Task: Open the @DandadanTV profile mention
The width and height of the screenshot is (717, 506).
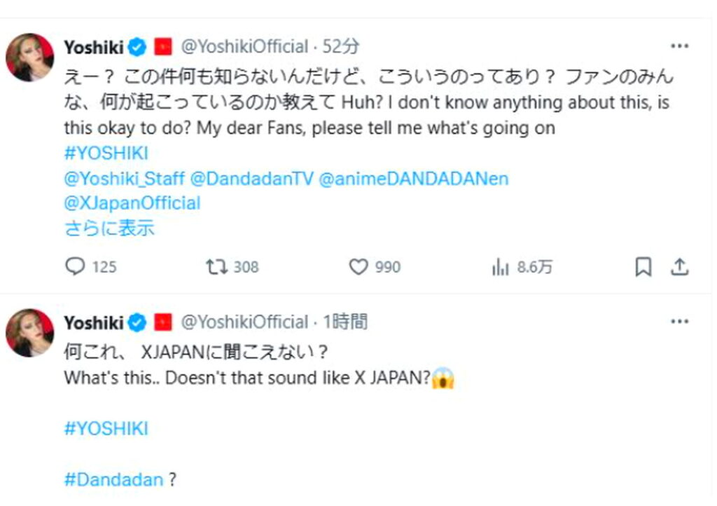Action: [x=251, y=179]
